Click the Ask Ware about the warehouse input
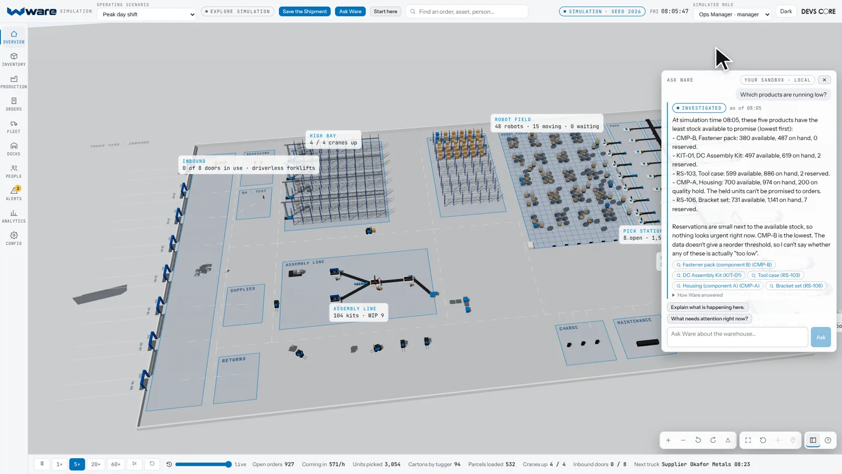Viewport: 842px width, 474px height. (737, 337)
